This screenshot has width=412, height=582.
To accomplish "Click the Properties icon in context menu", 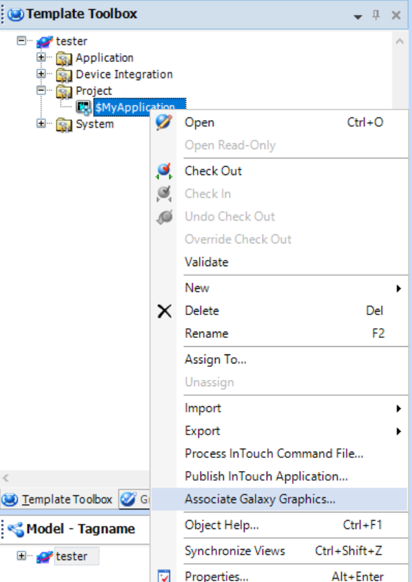I will click(164, 576).
